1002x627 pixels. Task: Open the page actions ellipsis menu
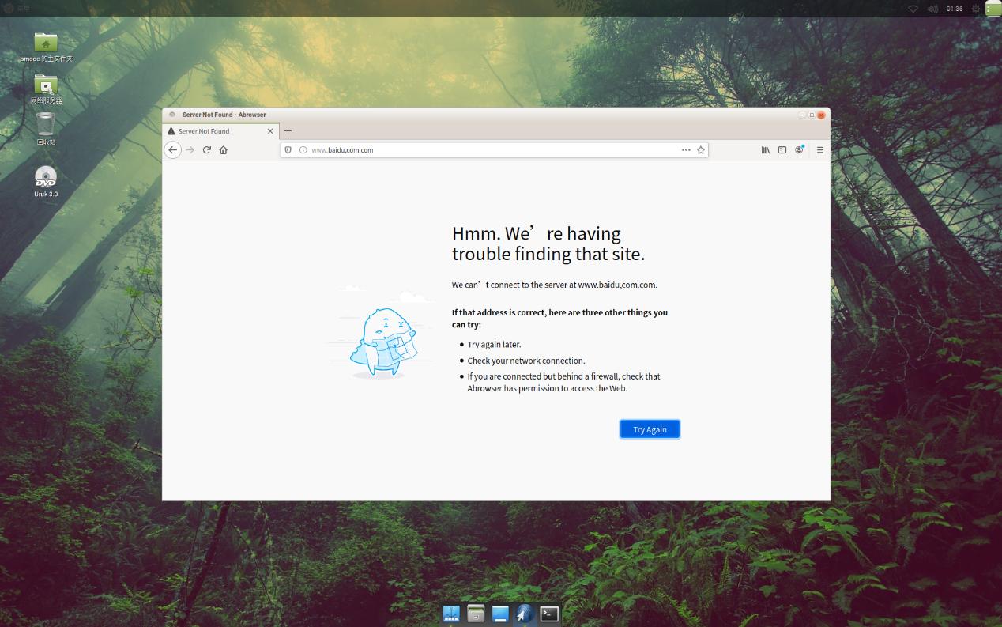click(x=684, y=149)
